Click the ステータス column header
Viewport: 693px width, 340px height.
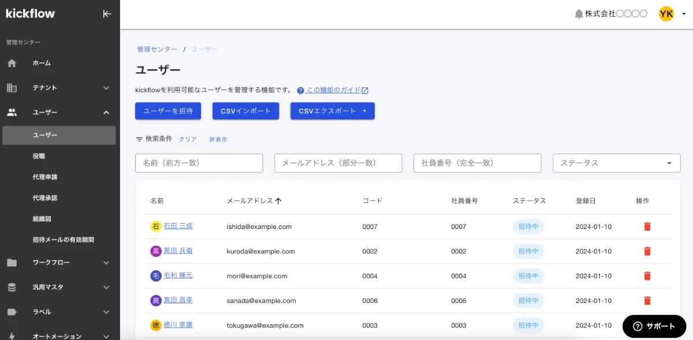tap(530, 201)
